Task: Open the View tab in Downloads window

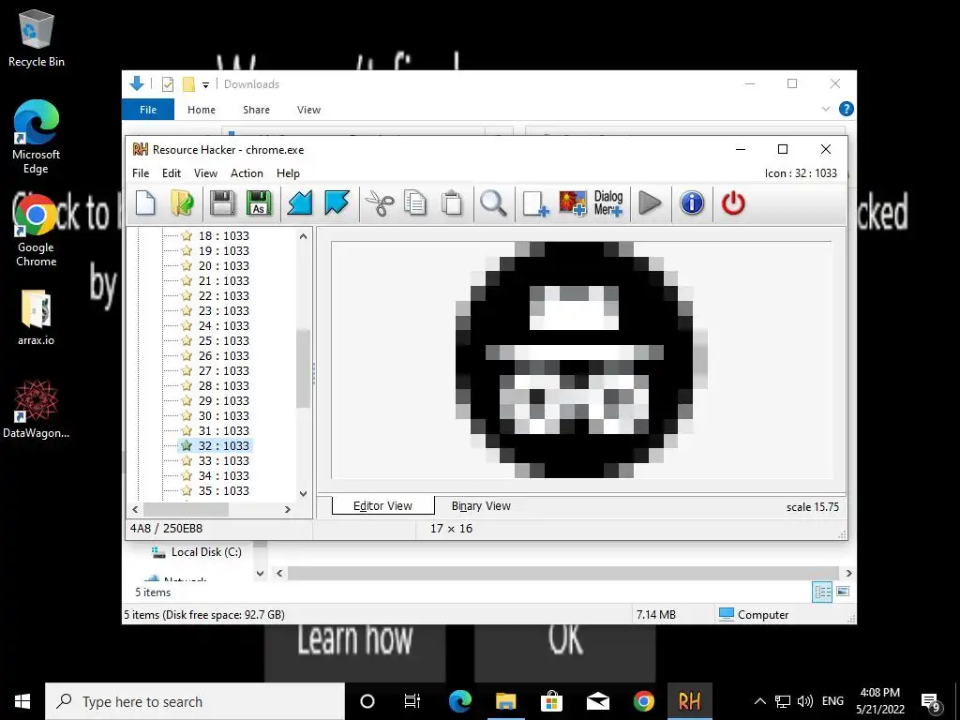Action: click(308, 110)
